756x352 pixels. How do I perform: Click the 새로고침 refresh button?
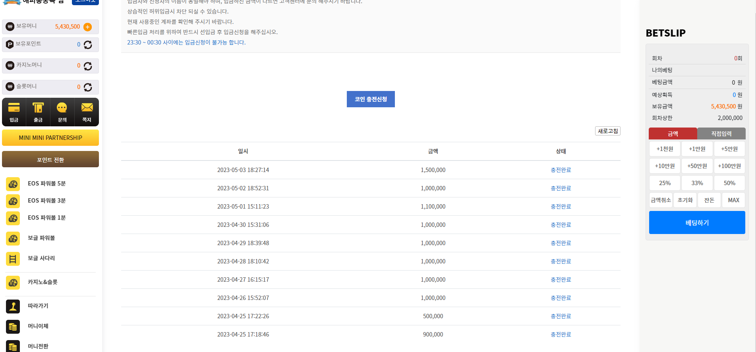(608, 131)
